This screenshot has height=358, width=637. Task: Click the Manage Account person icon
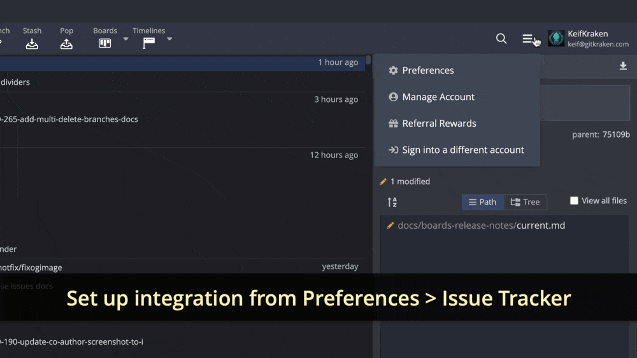pyautogui.click(x=393, y=97)
